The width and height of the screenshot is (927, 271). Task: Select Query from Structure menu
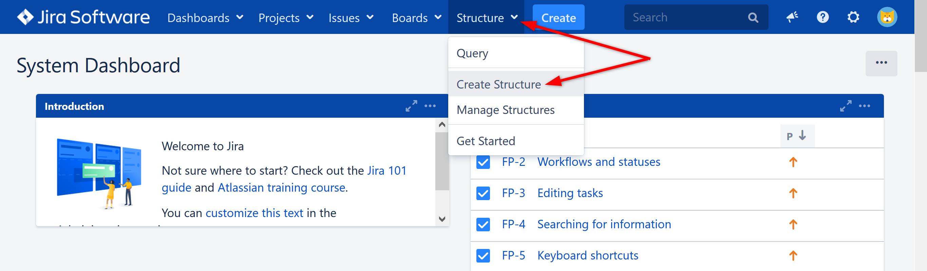click(516, 53)
